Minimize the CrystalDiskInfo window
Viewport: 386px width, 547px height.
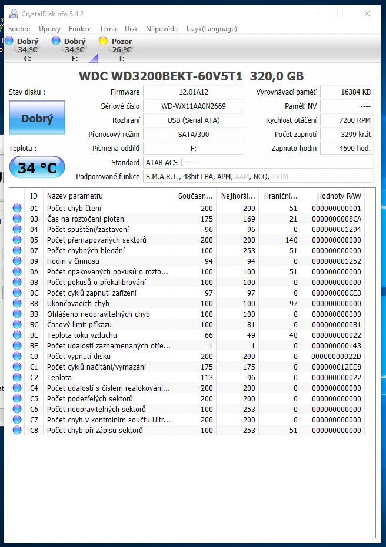pyautogui.click(x=314, y=14)
